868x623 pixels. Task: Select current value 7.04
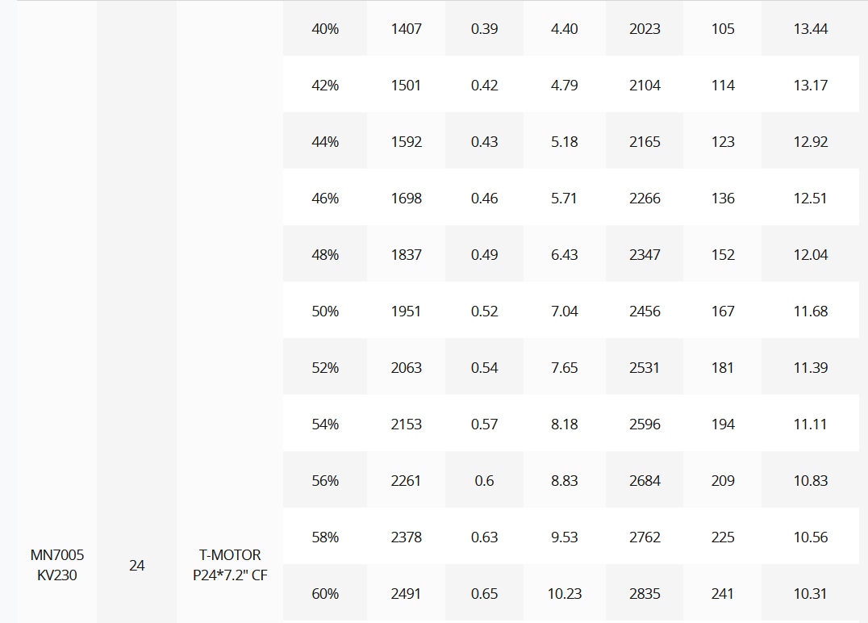pyautogui.click(x=564, y=311)
